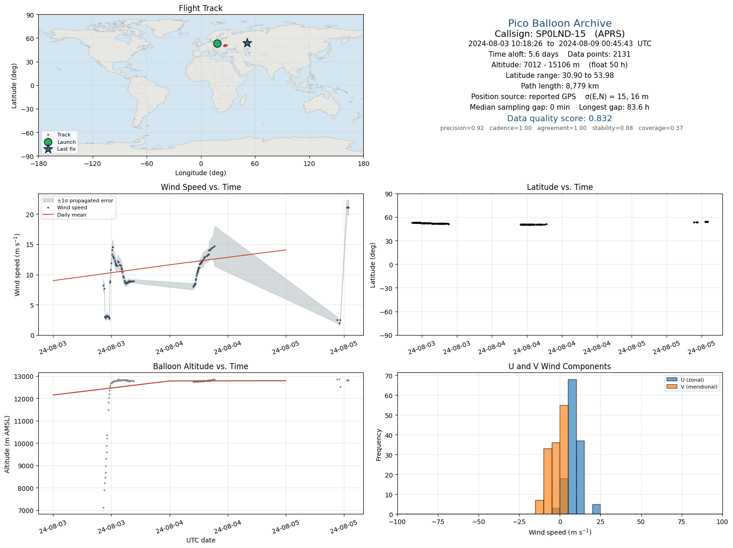This screenshot has height=548, width=733.
Task: Click the tallest orange V histogram bar
Action: [564, 460]
